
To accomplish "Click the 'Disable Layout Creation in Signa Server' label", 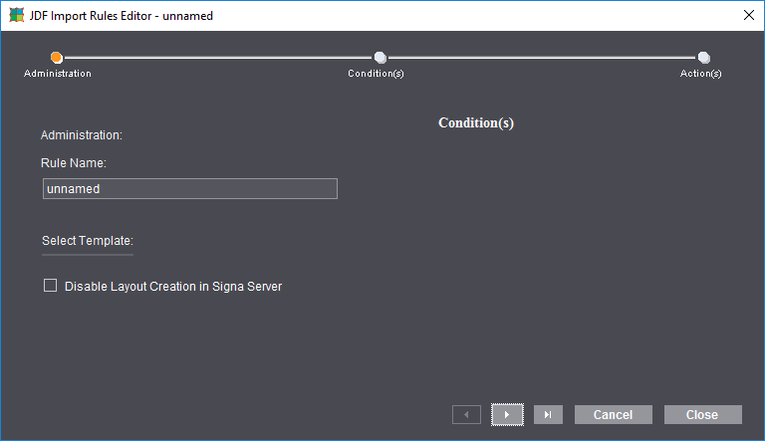I will coord(173,287).
